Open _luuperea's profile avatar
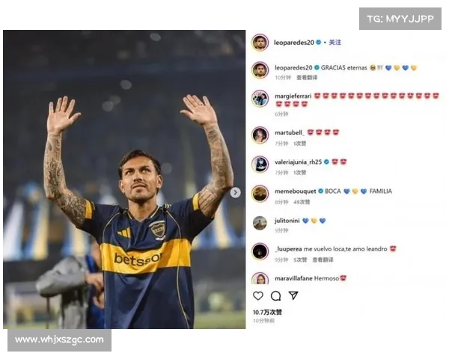The height and width of the screenshot is (359, 449). (x=260, y=251)
